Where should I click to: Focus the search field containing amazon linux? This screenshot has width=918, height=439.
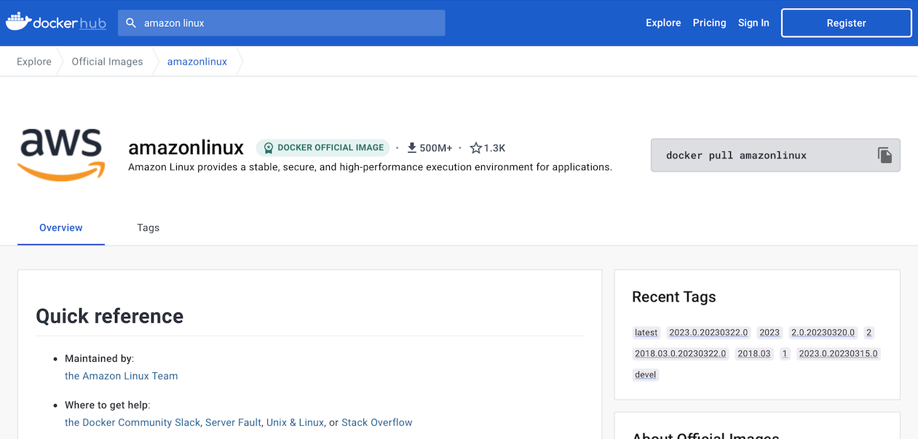point(281,23)
